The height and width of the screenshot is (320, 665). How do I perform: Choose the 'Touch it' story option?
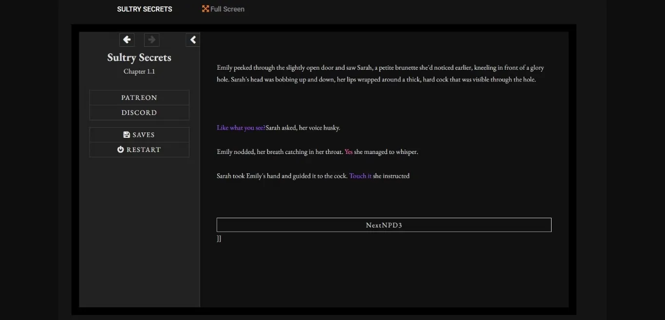point(360,175)
